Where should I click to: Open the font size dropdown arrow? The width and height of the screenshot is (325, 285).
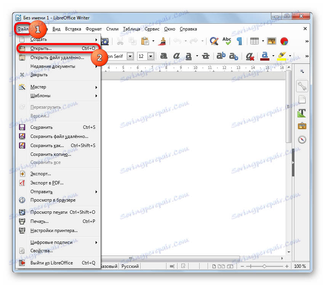[151, 56]
